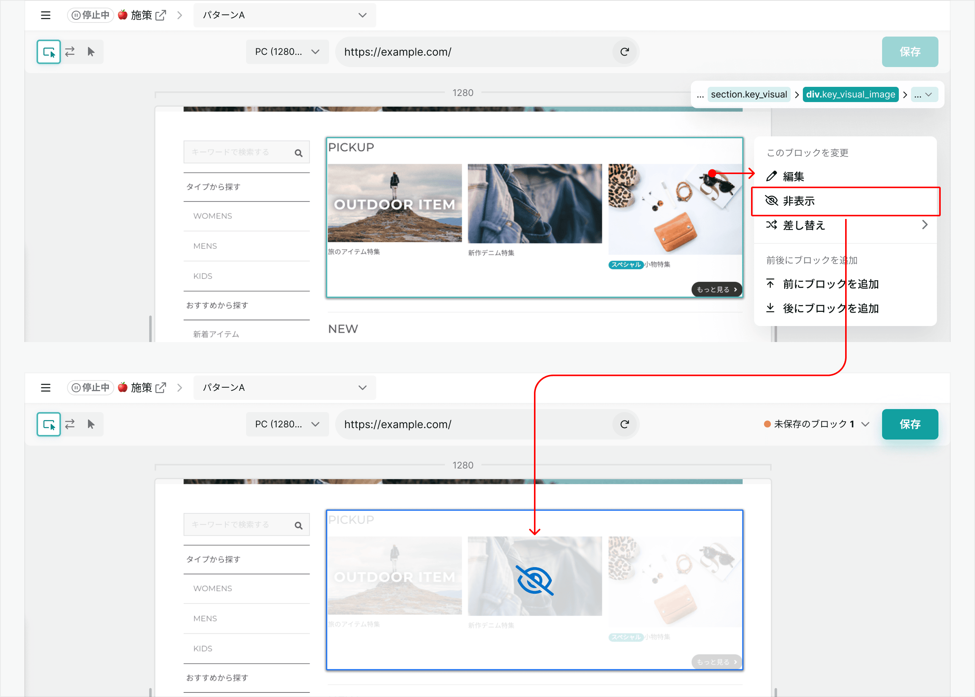Click the active 保存 button in bottom editor
975x697 pixels.
click(909, 424)
